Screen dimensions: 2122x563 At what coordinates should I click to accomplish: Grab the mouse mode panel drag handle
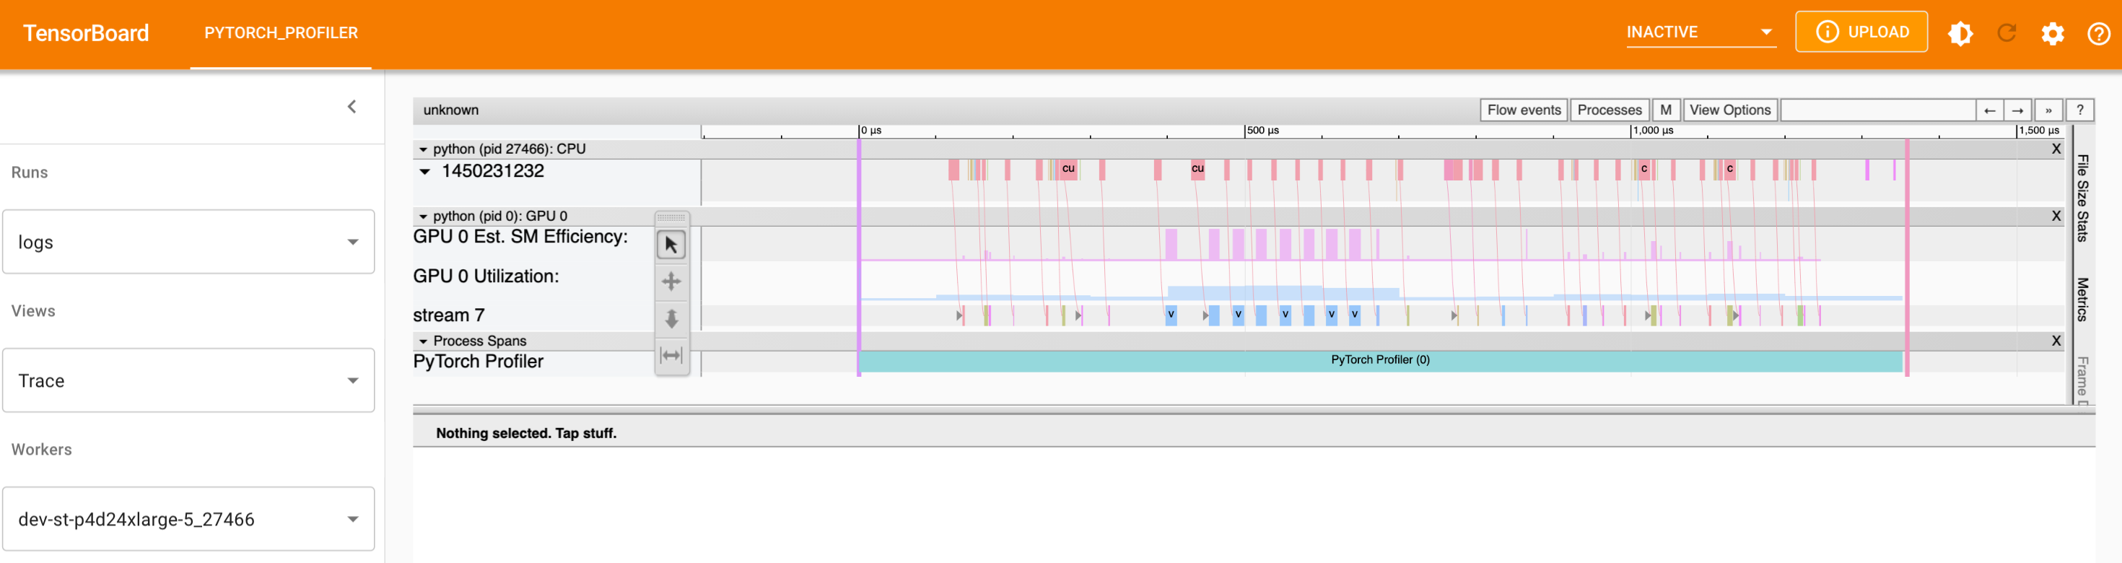(671, 217)
